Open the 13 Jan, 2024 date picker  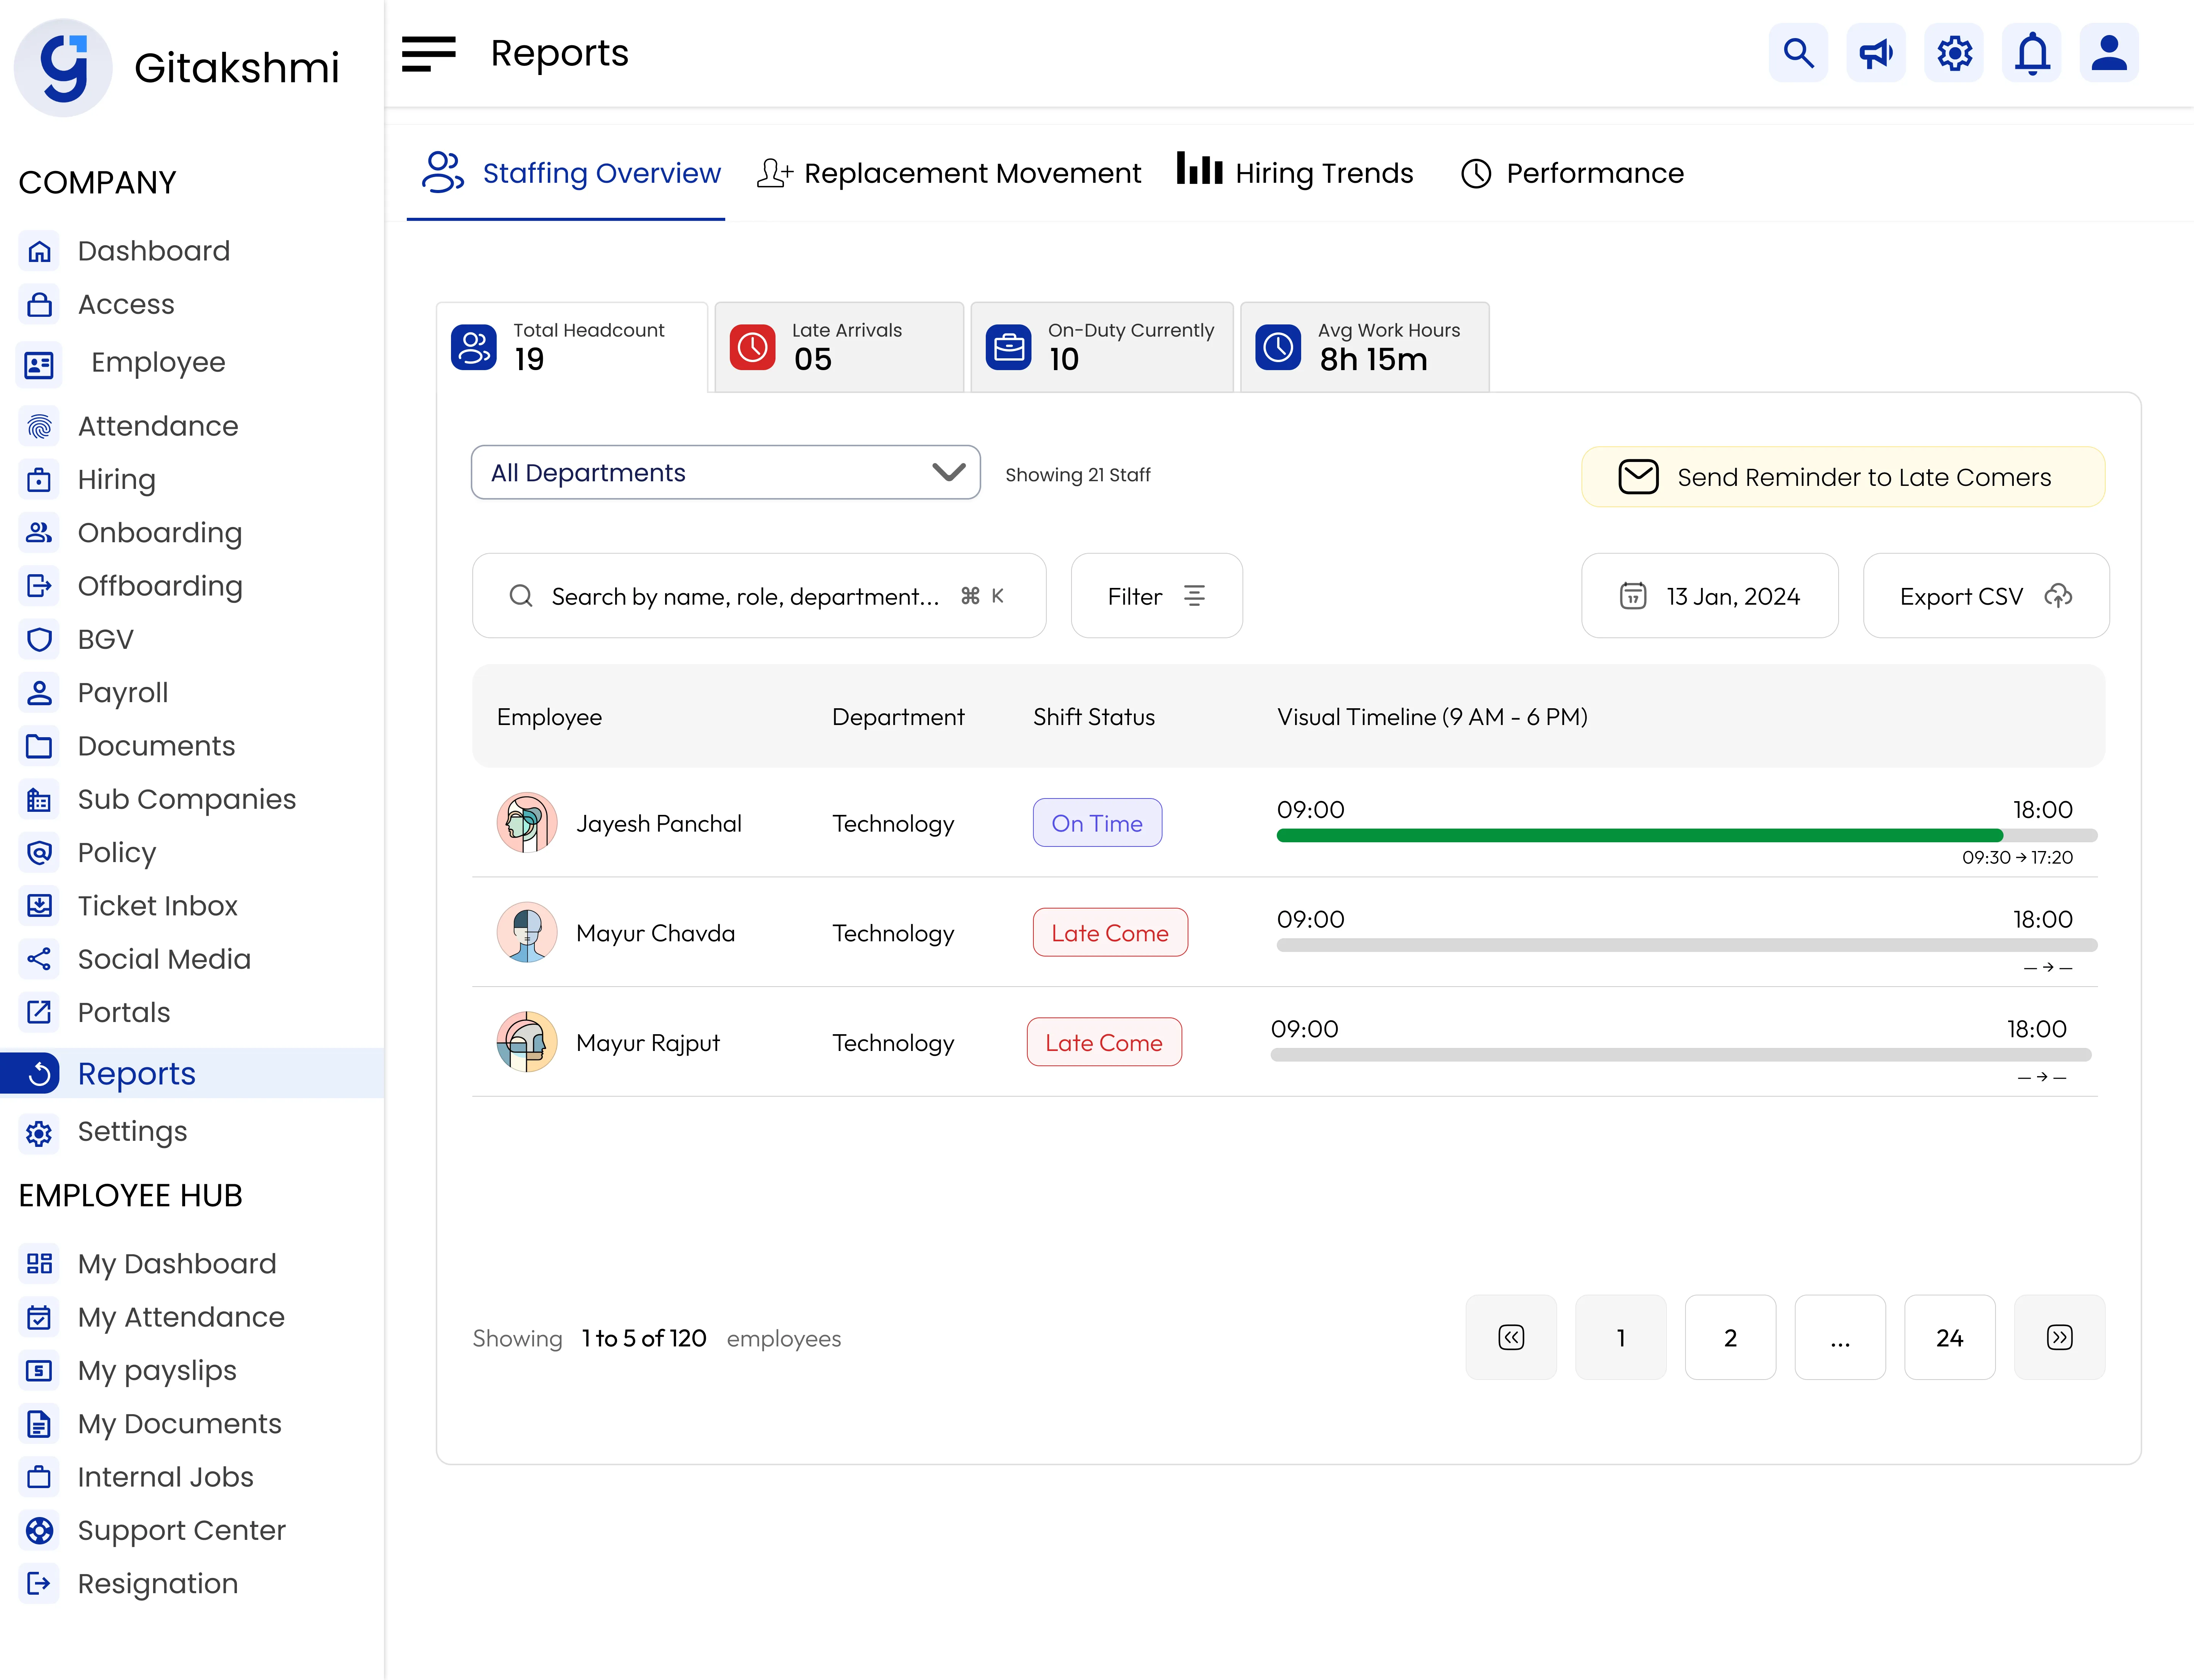[x=1710, y=596]
